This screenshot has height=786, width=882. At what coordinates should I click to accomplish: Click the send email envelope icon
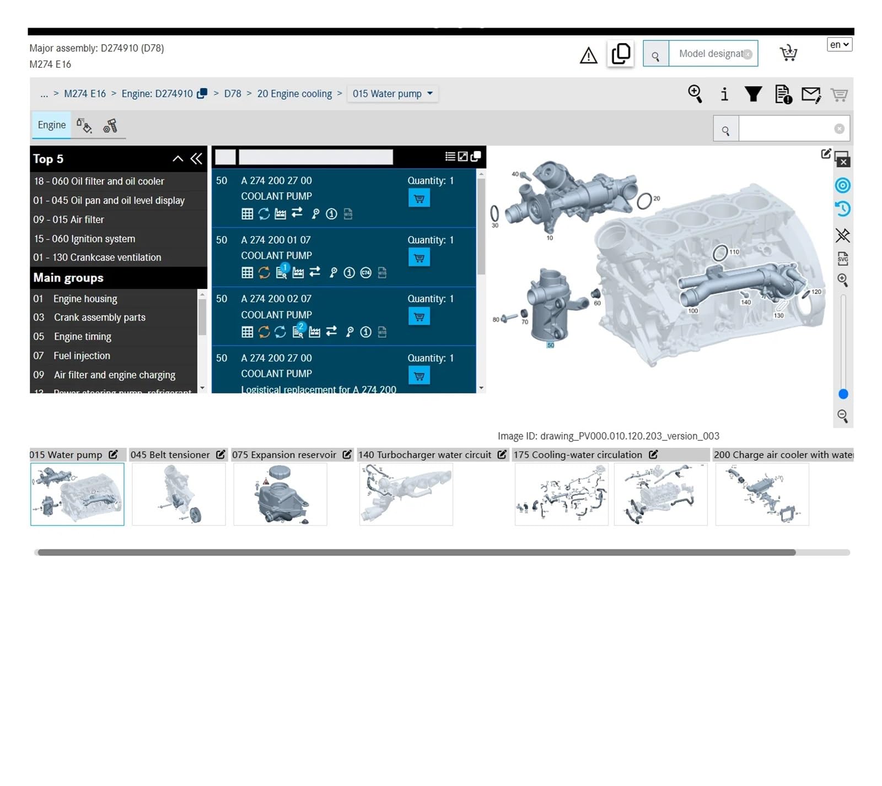(x=811, y=94)
